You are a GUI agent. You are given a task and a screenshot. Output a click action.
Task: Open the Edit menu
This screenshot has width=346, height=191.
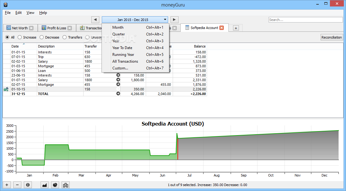coord(19,13)
